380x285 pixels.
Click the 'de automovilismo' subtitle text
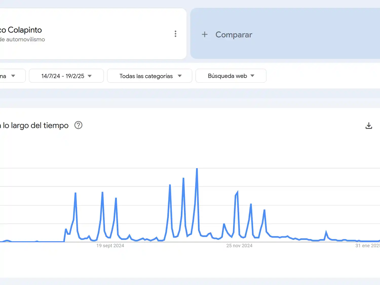click(x=23, y=40)
